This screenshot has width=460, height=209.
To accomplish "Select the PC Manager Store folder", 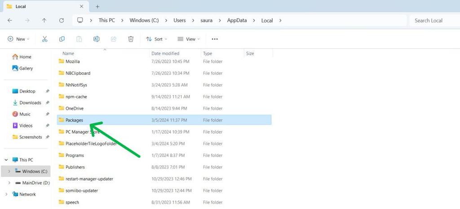I will click(164, 132).
